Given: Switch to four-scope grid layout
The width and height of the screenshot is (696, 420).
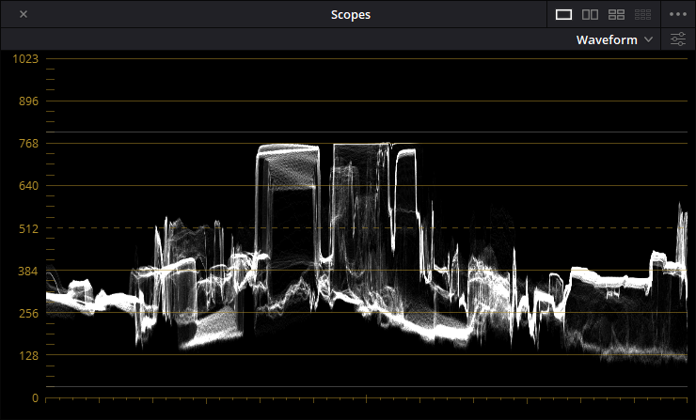Looking at the screenshot, I should (617, 14).
